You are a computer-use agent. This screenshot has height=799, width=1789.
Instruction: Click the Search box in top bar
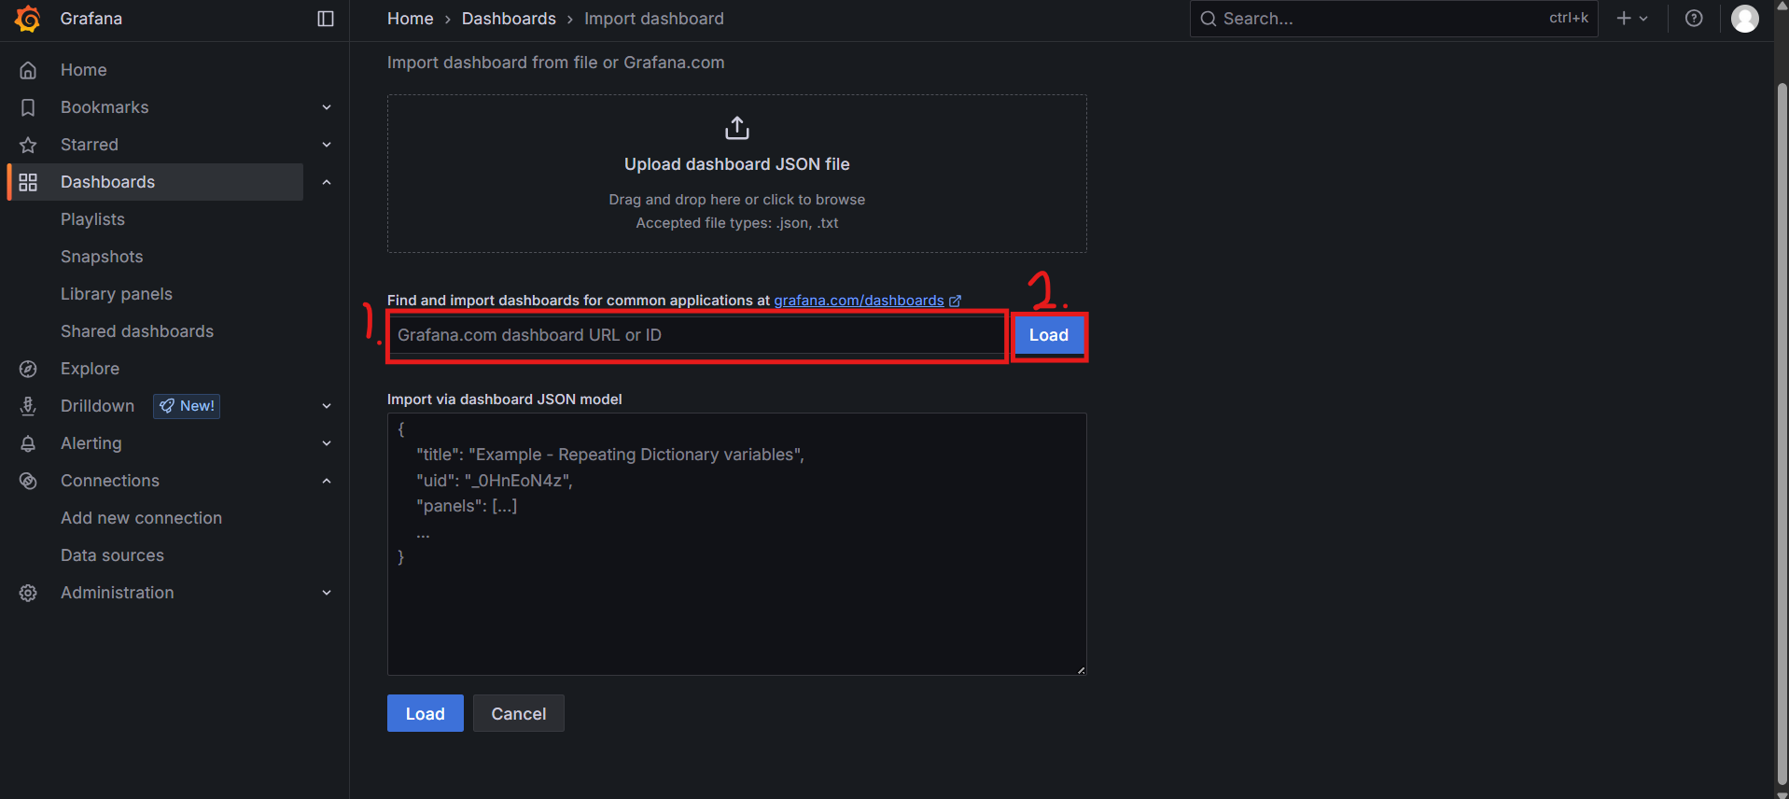coord(1394,19)
